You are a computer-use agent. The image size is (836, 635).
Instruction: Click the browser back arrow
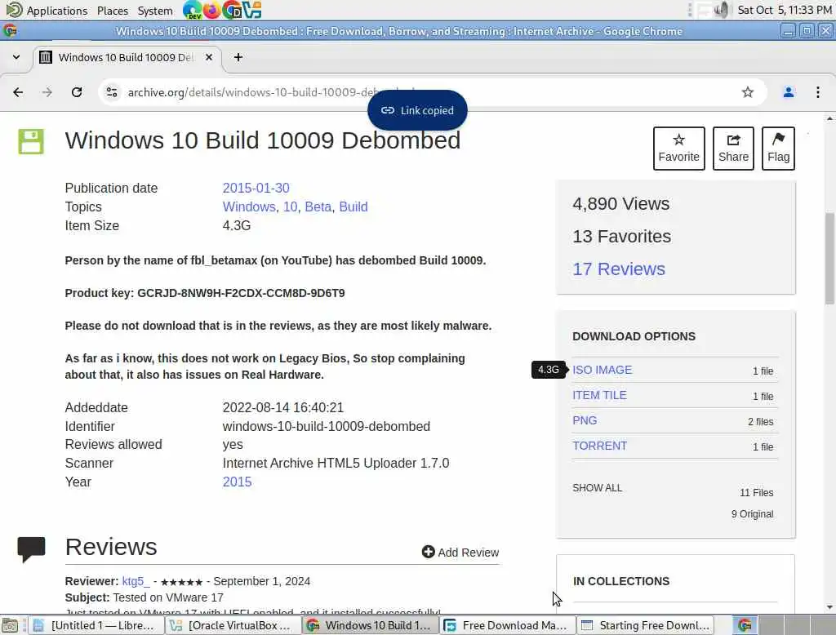point(18,92)
